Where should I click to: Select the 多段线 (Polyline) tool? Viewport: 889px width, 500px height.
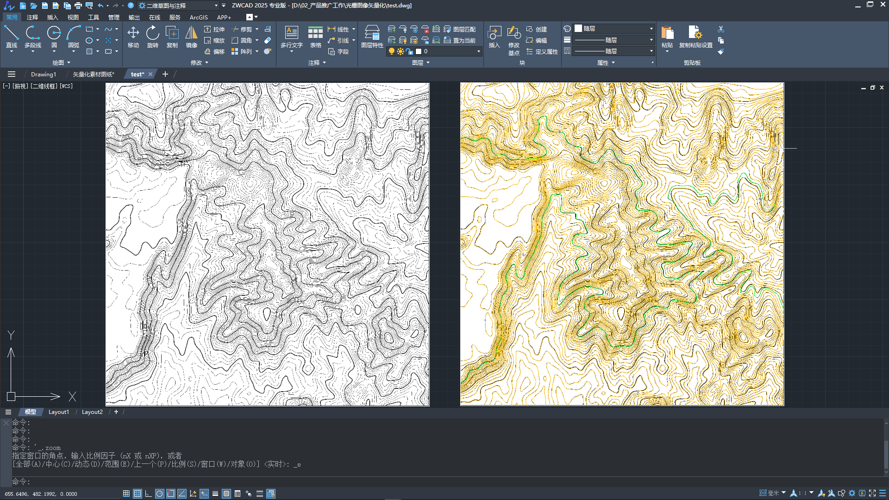pos(33,37)
